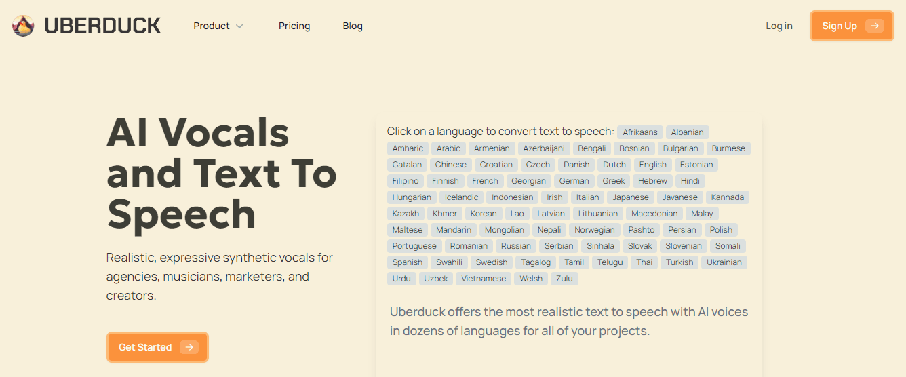Viewport: 906px width, 377px height.
Task: Click the arrow icon inside Get Started
Action: click(189, 347)
